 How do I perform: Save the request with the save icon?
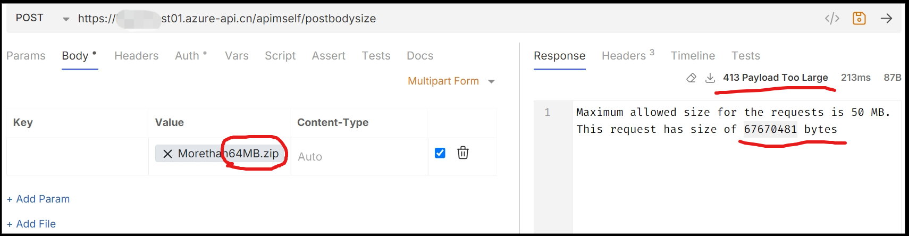point(859,19)
